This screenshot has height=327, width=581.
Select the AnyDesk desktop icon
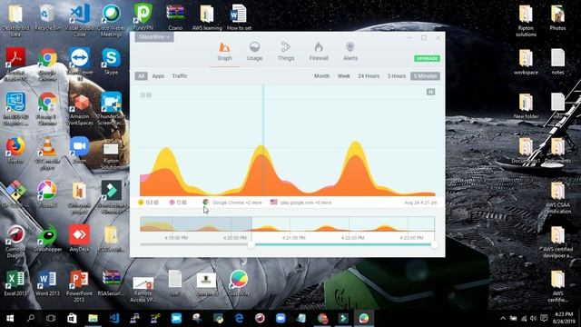click(79, 238)
